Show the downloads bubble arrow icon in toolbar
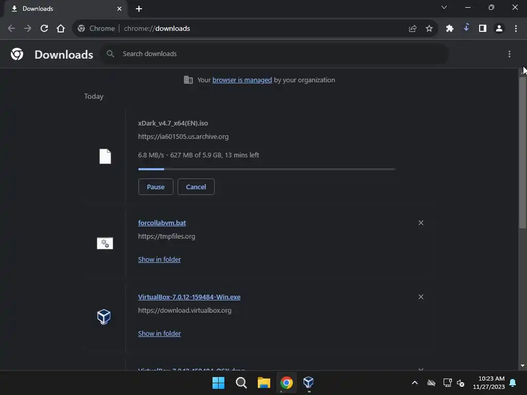This screenshot has height=395, width=527. (466, 28)
